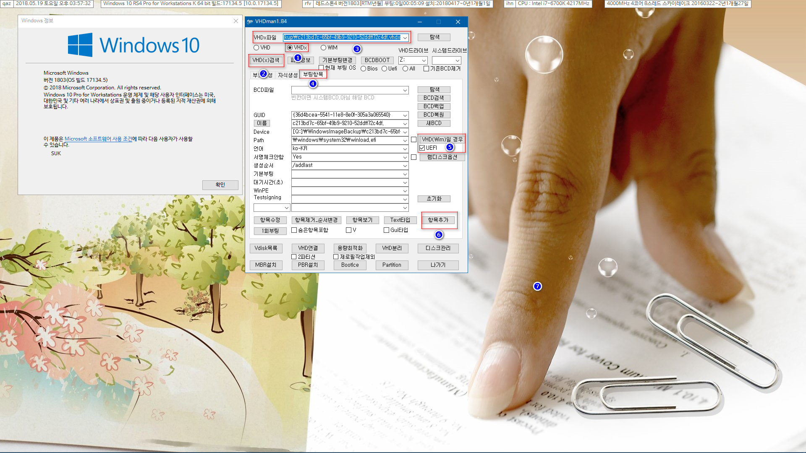The width and height of the screenshot is (806, 453).
Task: Launch BootIce from VHDman
Action: (x=350, y=265)
